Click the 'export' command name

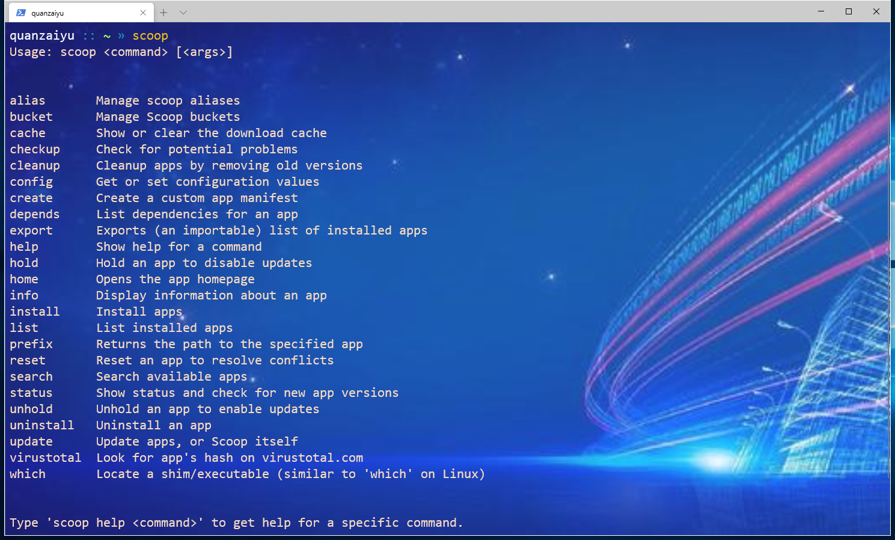click(x=31, y=230)
